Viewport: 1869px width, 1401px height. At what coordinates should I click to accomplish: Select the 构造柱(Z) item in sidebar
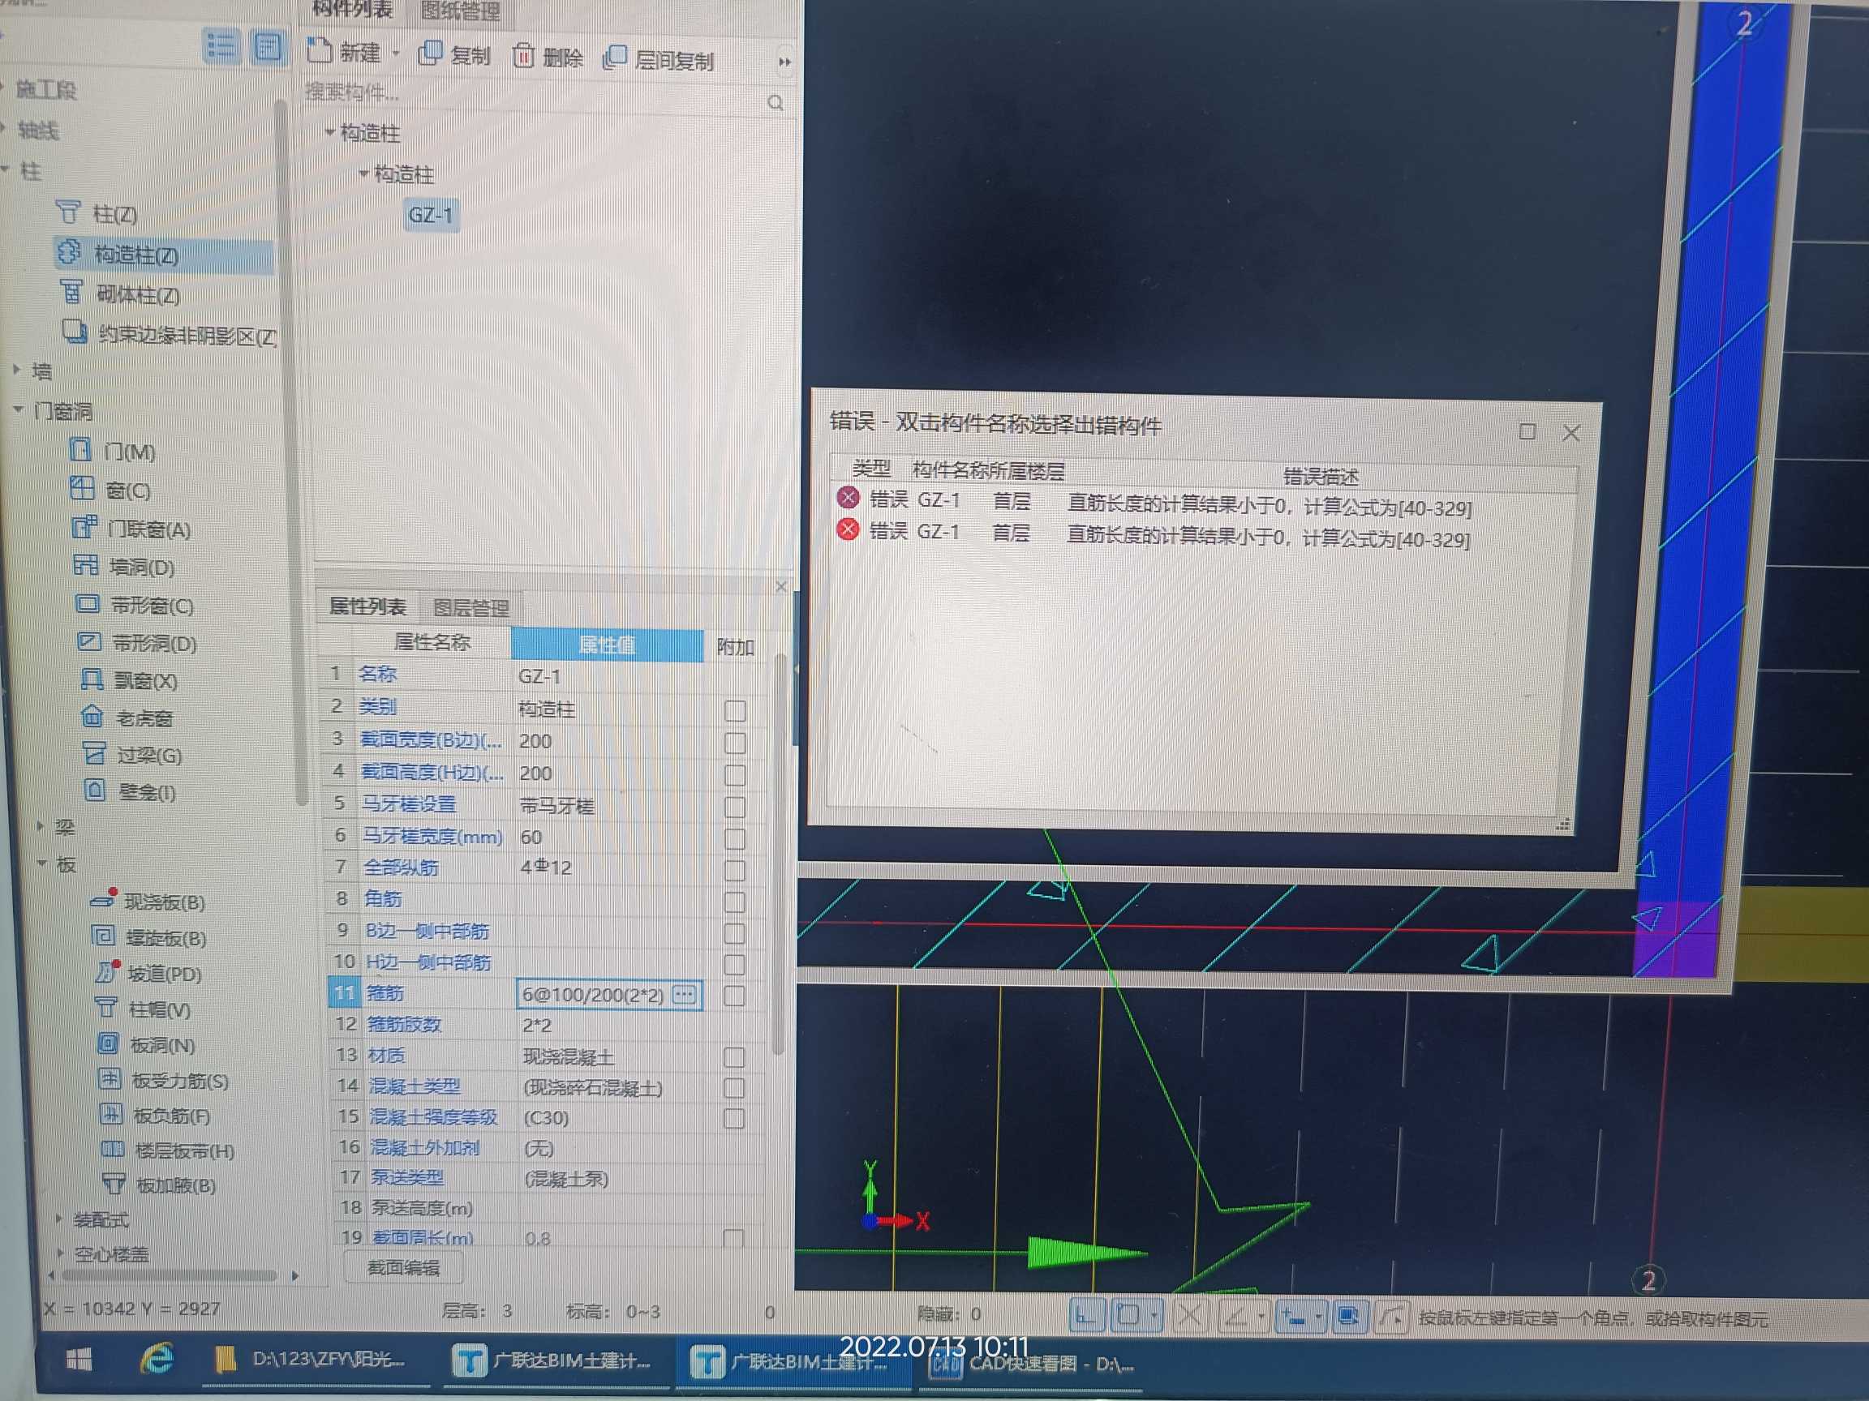click(x=135, y=255)
